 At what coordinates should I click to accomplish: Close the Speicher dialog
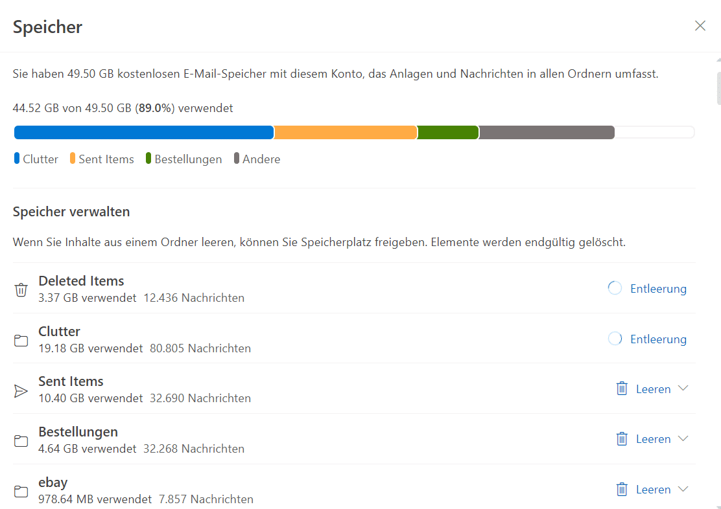pyautogui.click(x=700, y=26)
